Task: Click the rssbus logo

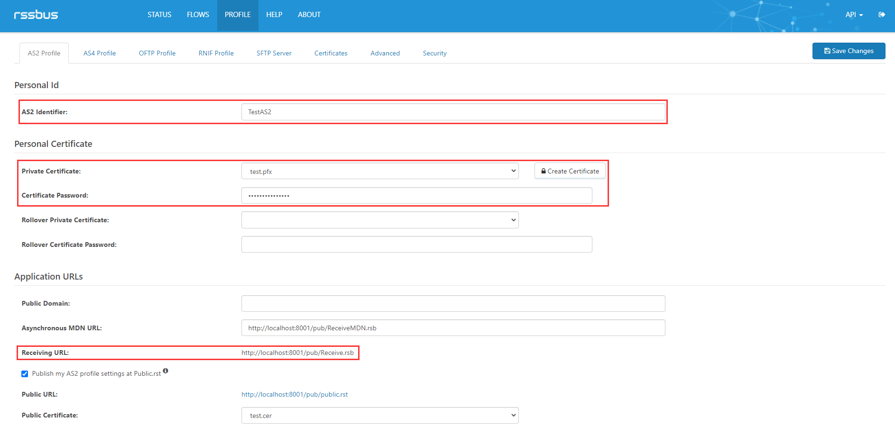Action: [x=36, y=15]
